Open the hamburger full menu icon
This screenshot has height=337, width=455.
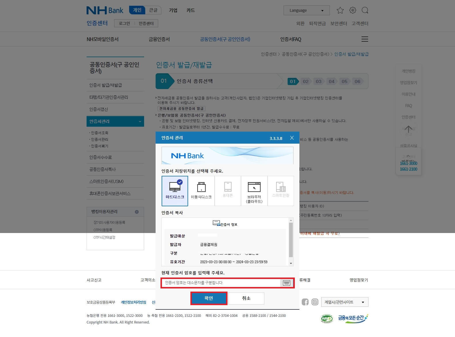tap(365, 39)
